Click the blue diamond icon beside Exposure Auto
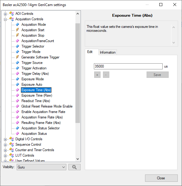Viewport: 182px width, 186px height. [x=17, y=85]
